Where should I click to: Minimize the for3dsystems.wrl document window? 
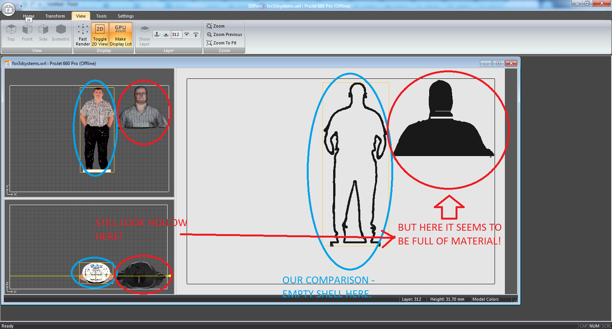[486, 64]
